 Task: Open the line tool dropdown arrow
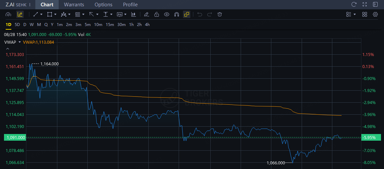(x=41, y=14)
